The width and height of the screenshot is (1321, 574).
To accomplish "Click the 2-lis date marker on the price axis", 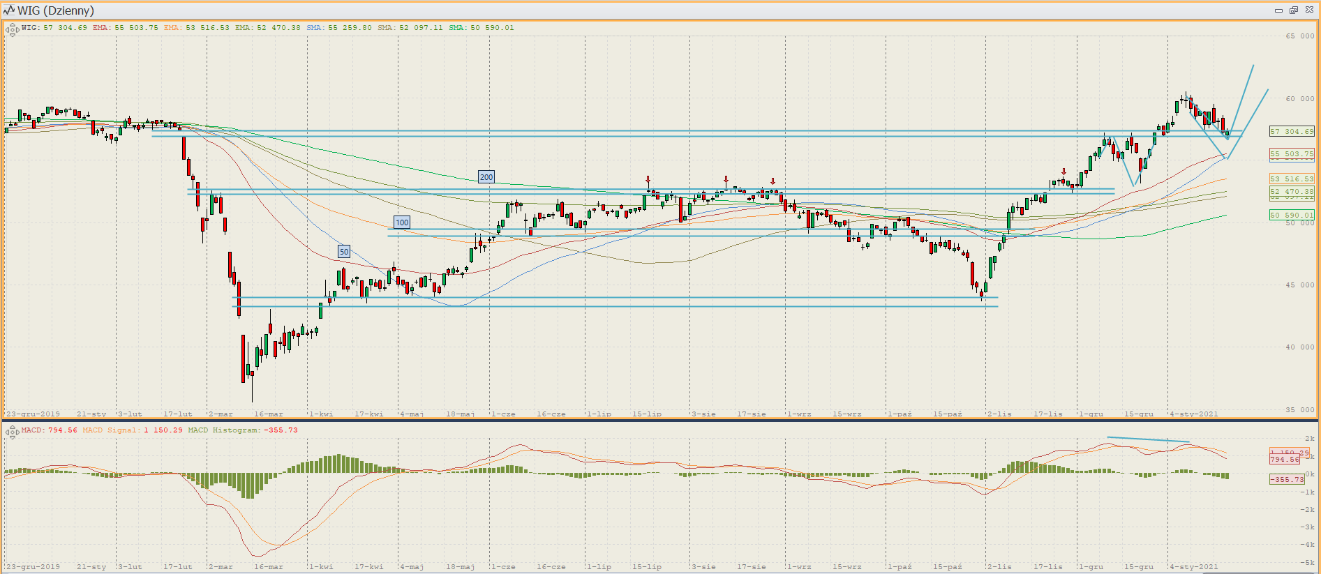I will coord(999,414).
